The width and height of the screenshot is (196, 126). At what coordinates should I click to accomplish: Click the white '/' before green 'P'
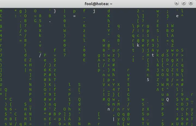click(40, 55)
